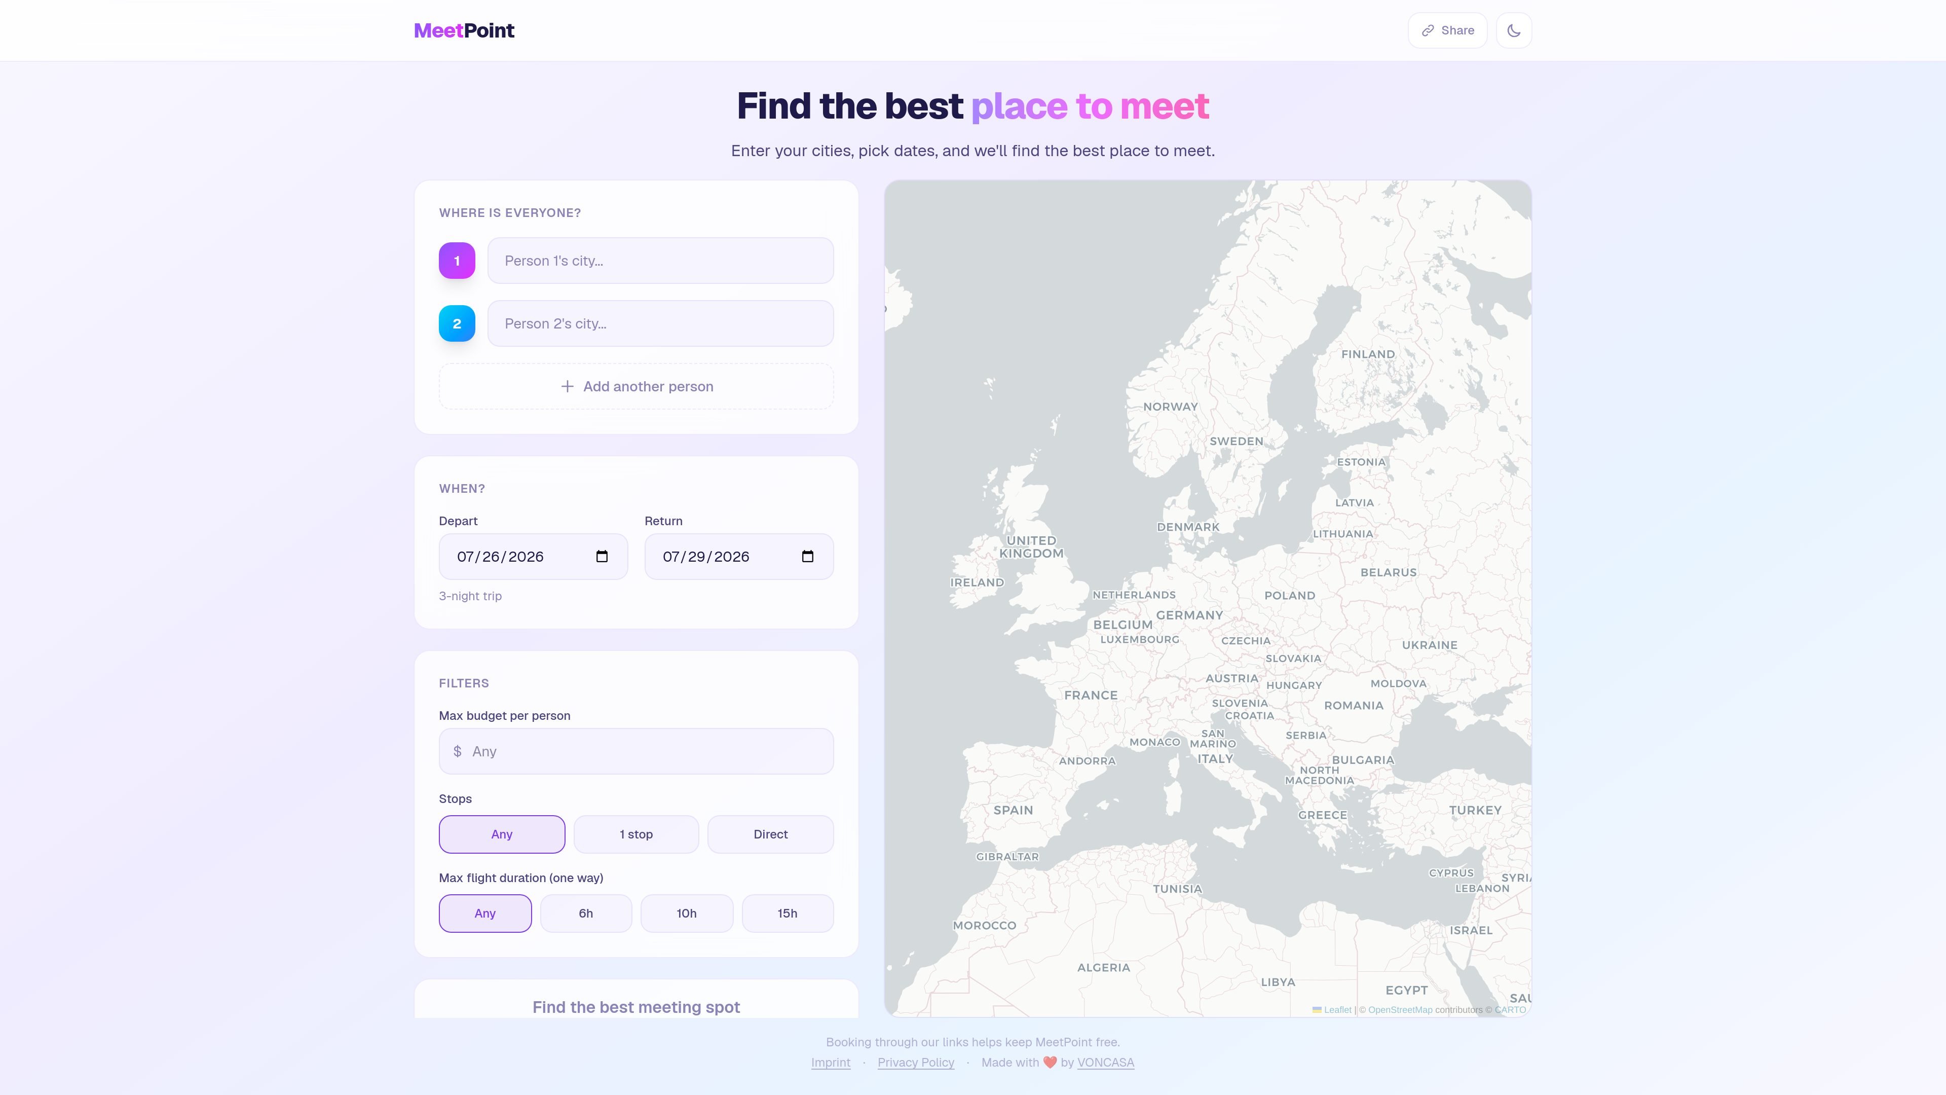Set max flight duration to 10h

pos(687,914)
